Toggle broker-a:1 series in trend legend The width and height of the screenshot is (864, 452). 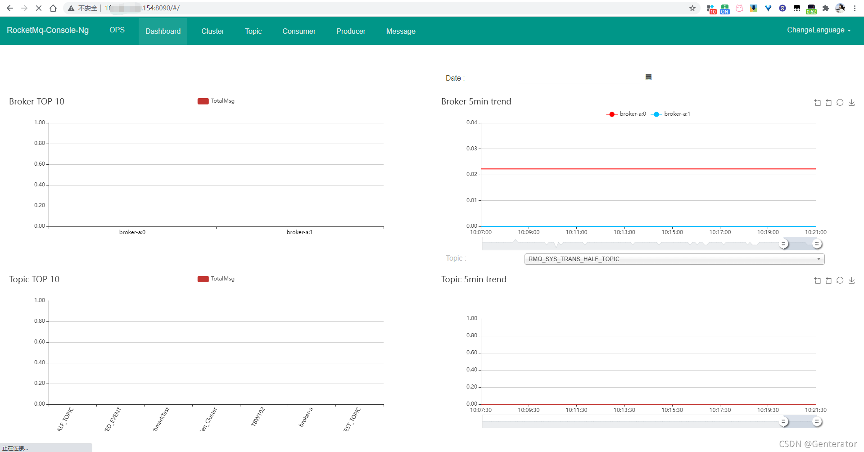pos(670,114)
